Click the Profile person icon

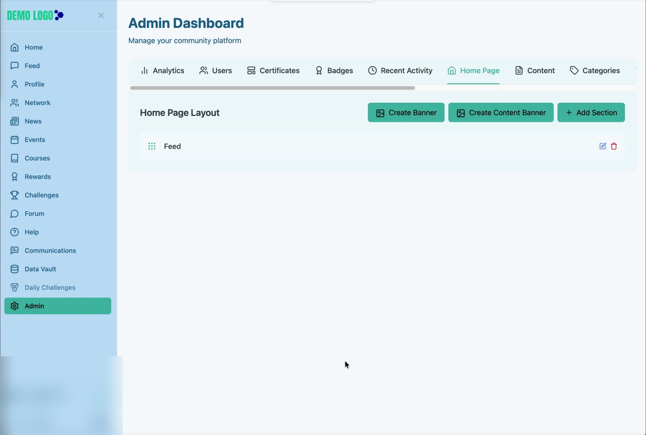point(15,84)
